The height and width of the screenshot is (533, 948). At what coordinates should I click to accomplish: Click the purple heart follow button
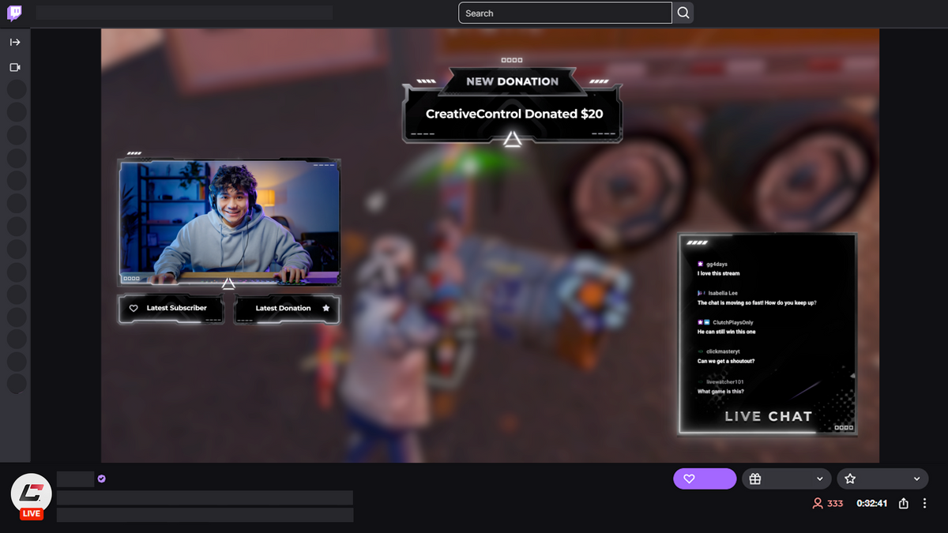pos(705,479)
